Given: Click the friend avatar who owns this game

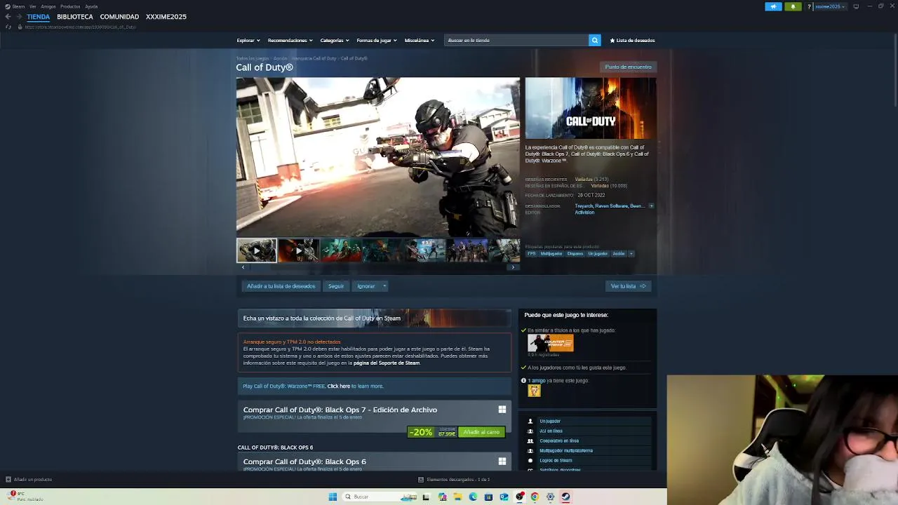Looking at the screenshot, I should pos(534,391).
